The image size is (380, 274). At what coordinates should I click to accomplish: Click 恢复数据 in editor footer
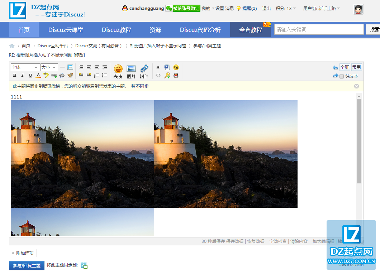256,241
